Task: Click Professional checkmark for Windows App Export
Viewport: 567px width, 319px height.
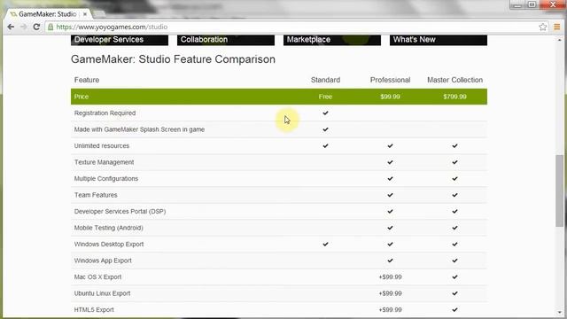Action: coord(390,261)
